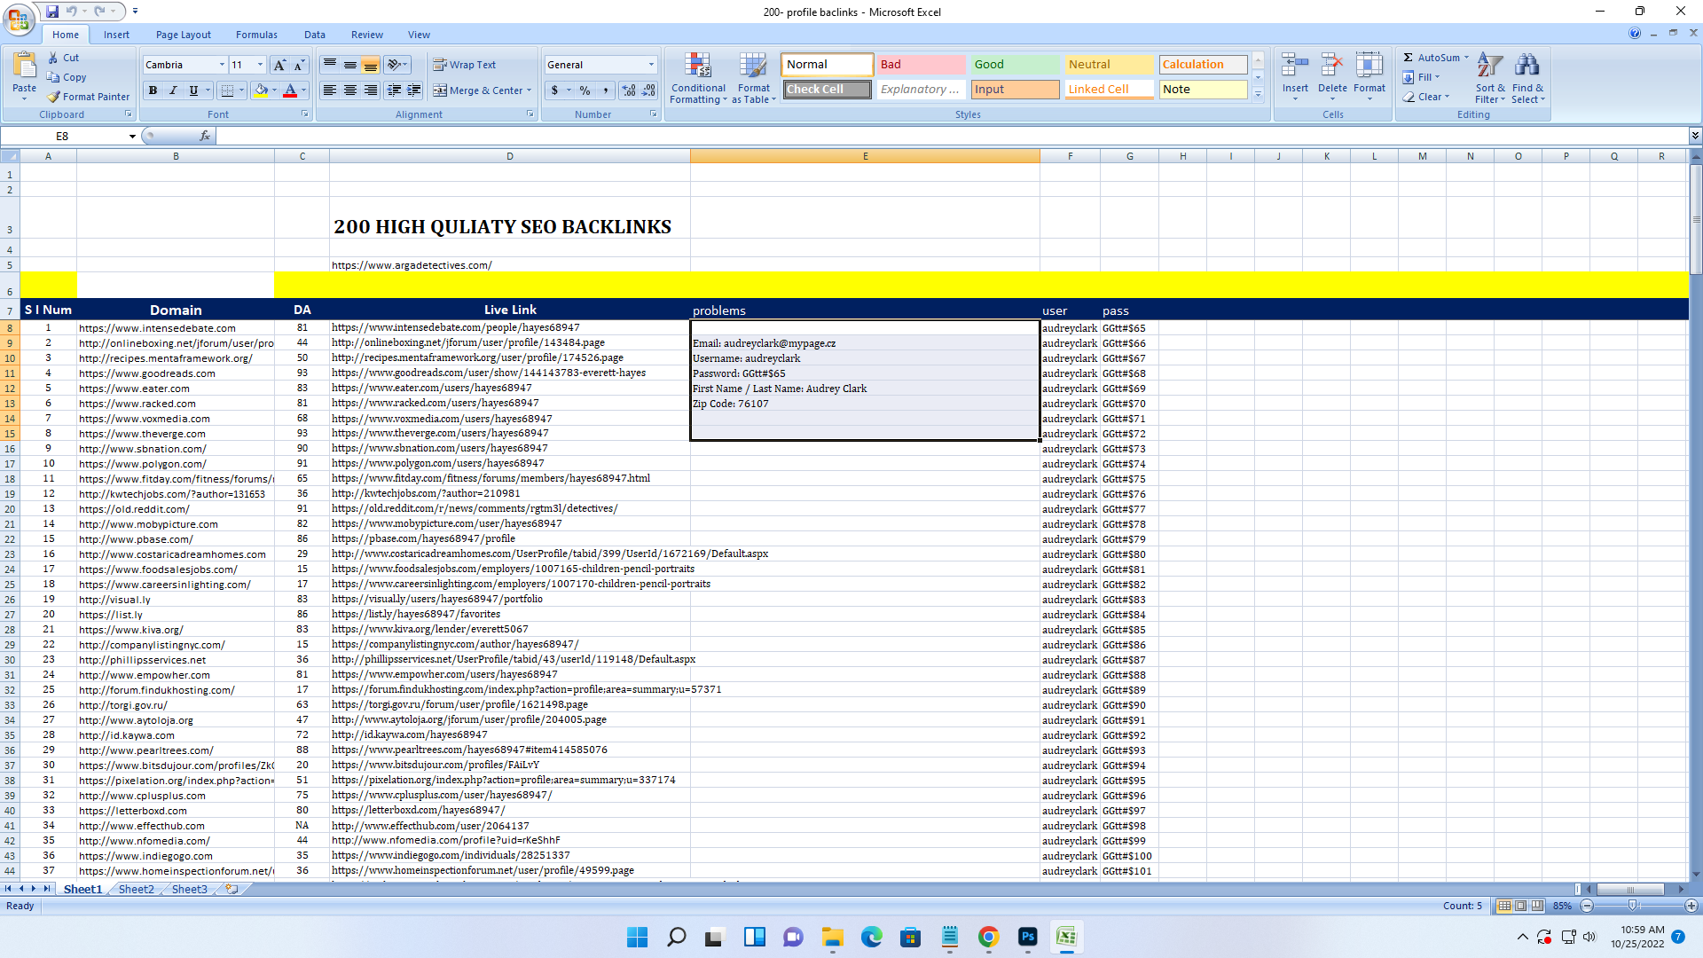
Task: Apply the Percent Style to cell
Action: (x=585, y=90)
